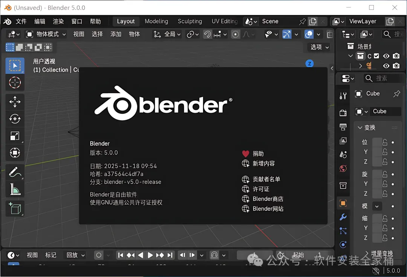Select the Scale tool

coord(15,136)
